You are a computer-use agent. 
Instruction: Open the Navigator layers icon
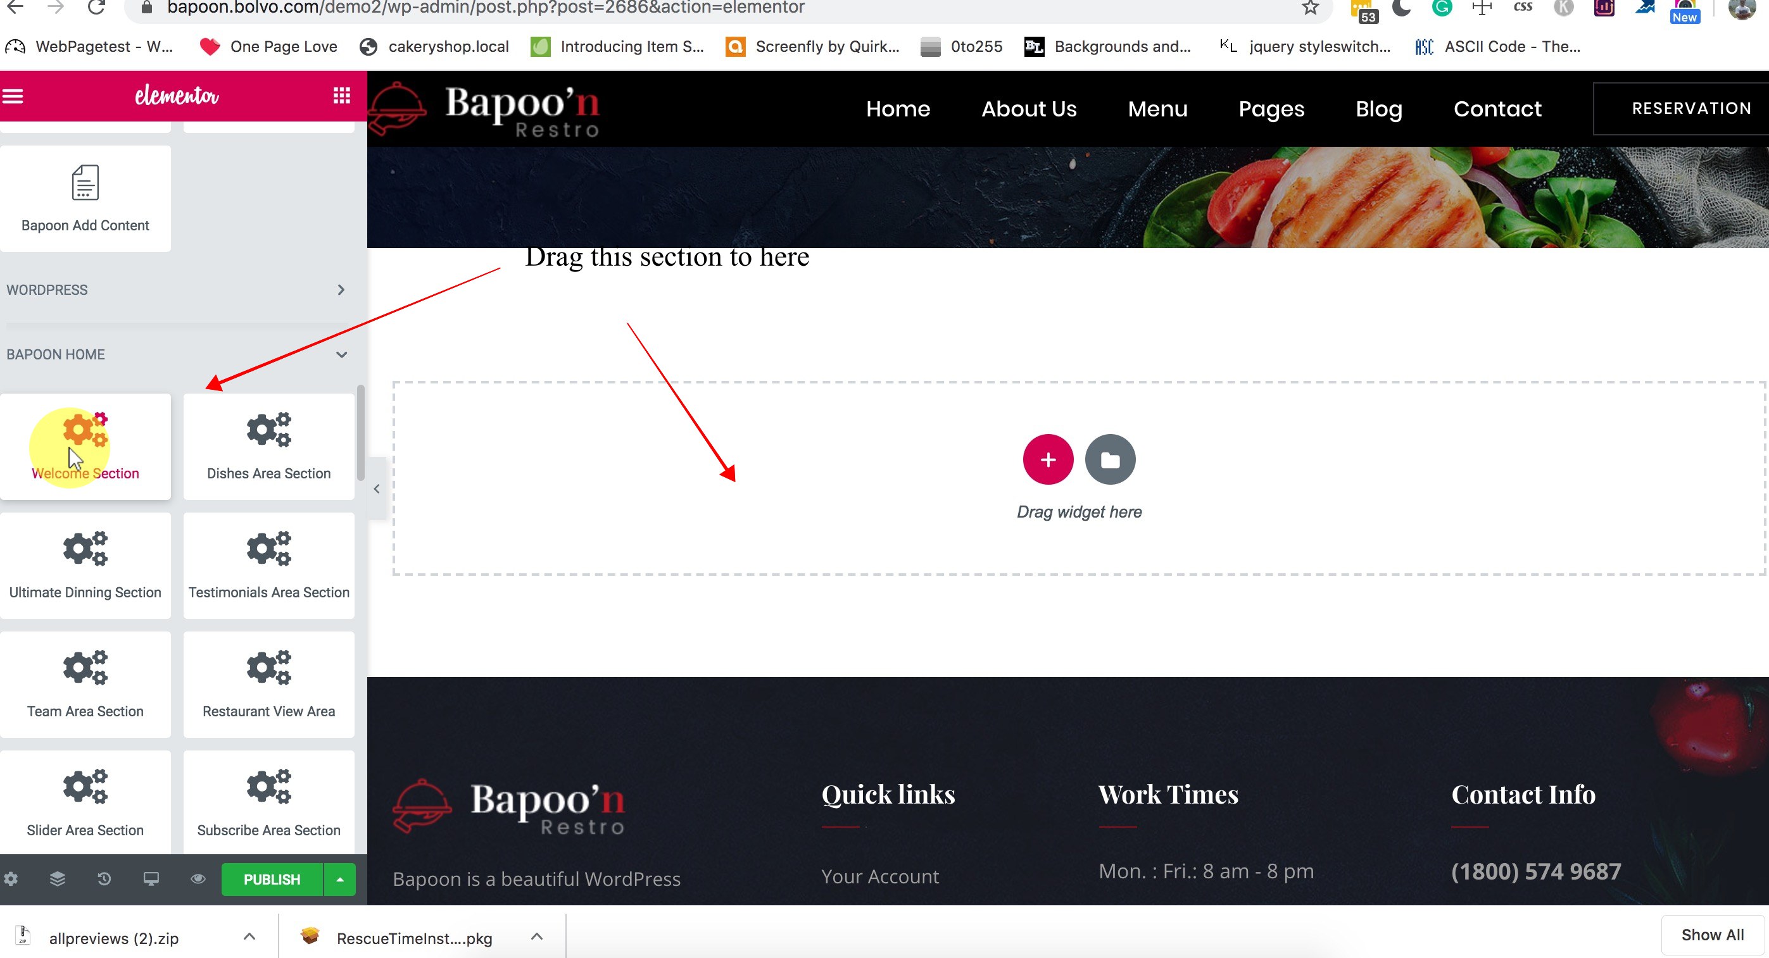tap(58, 879)
